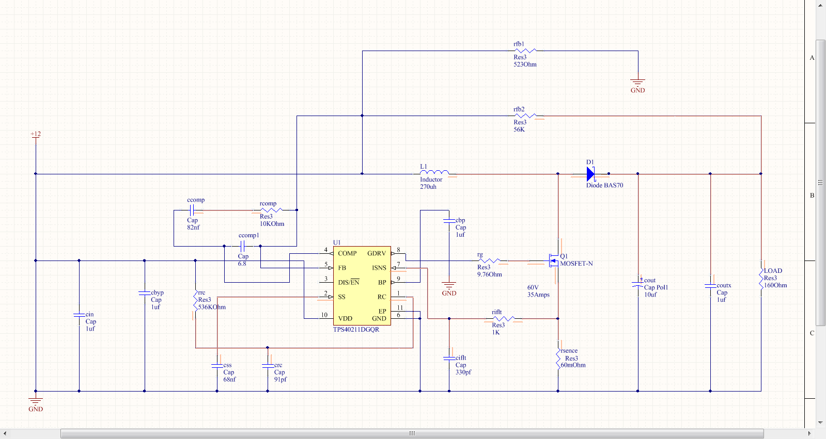Select capacitor crc symbol
Image resolution: width=826 pixels, height=439 pixels.
pyautogui.click(x=268, y=365)
